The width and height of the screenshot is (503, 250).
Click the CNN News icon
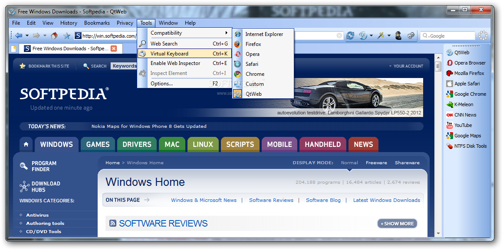450,115
